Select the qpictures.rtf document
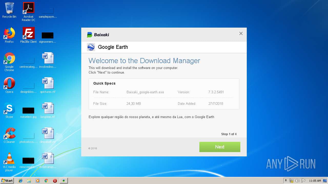 [x=48, y=85]
